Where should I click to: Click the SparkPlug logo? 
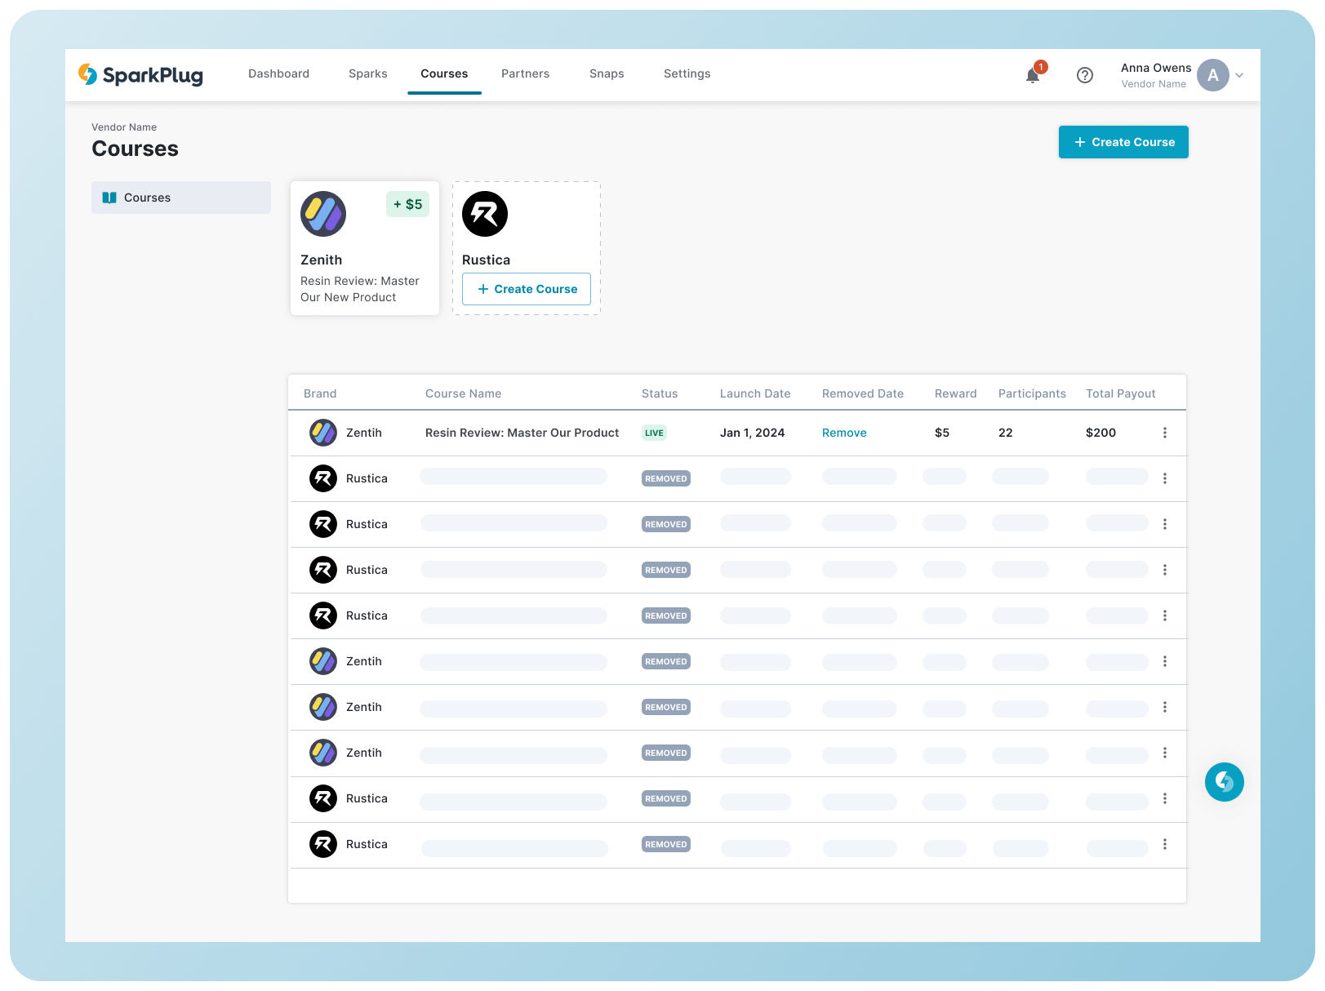pyautogui.click(x=140, y=74)
